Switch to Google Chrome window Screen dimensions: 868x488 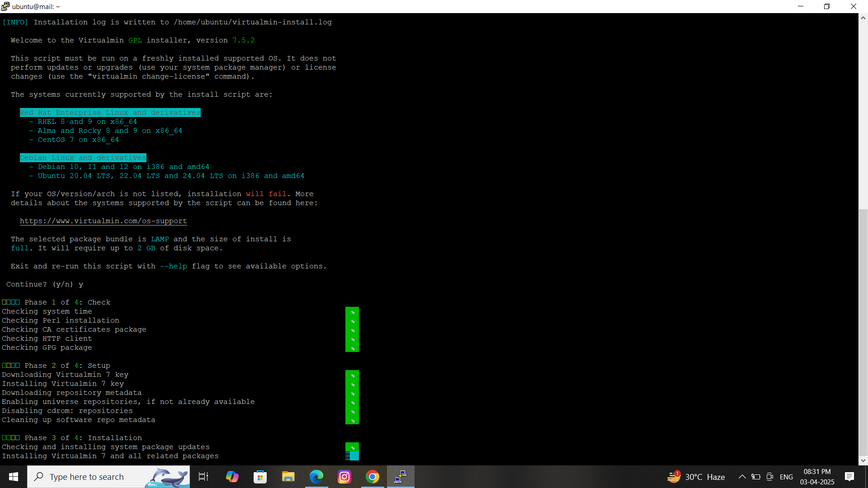click(373, 477)
